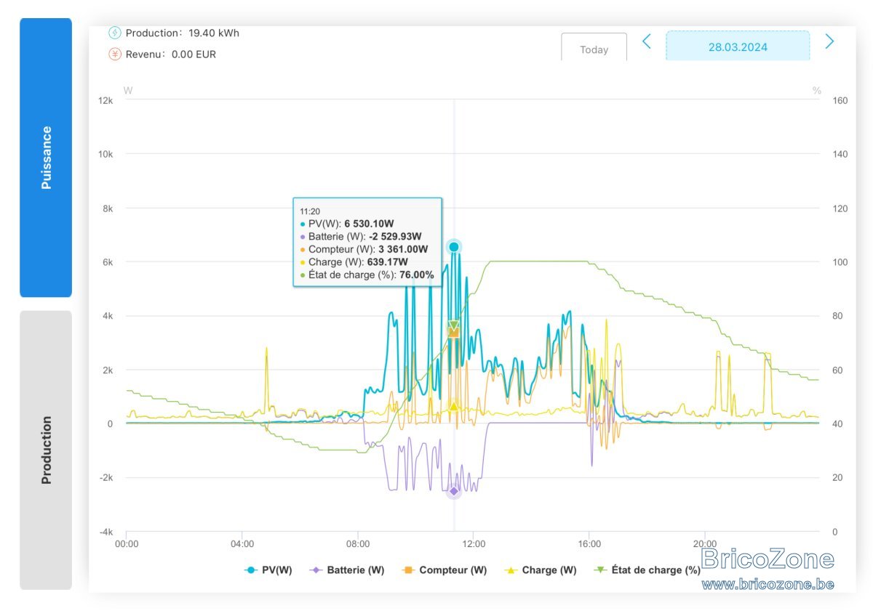Click the yellow Charge triangle marker on chart
873x616 pixels.
tap(454, 406)
